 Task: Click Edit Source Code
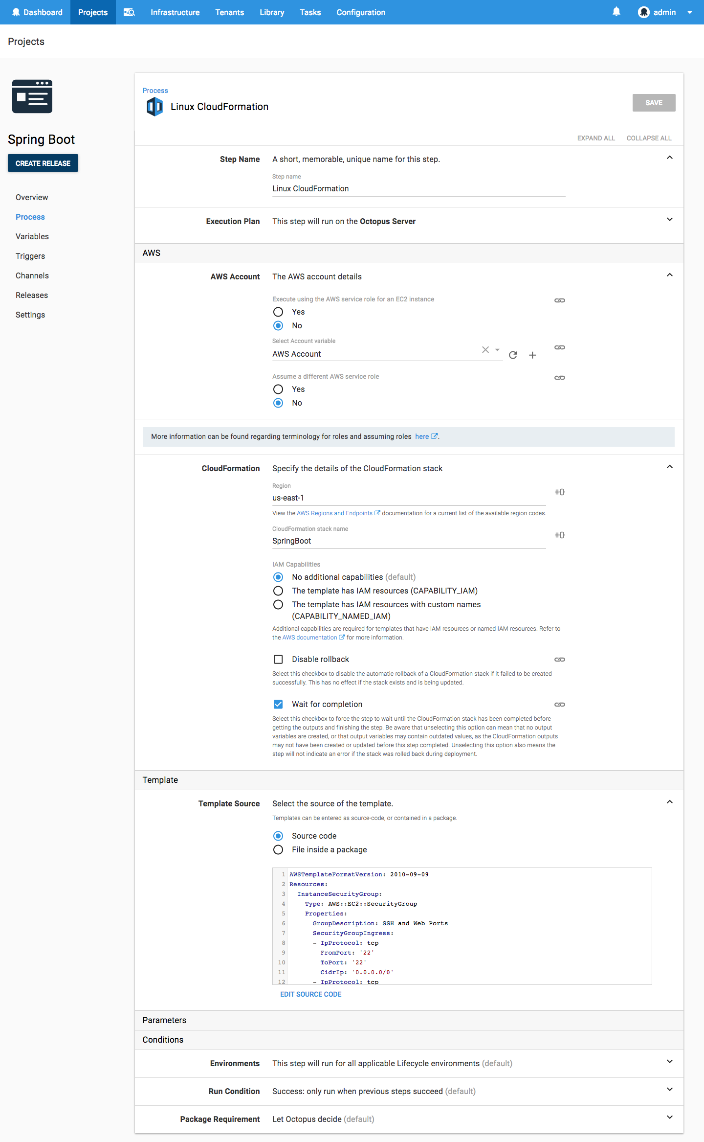(311, 994)
